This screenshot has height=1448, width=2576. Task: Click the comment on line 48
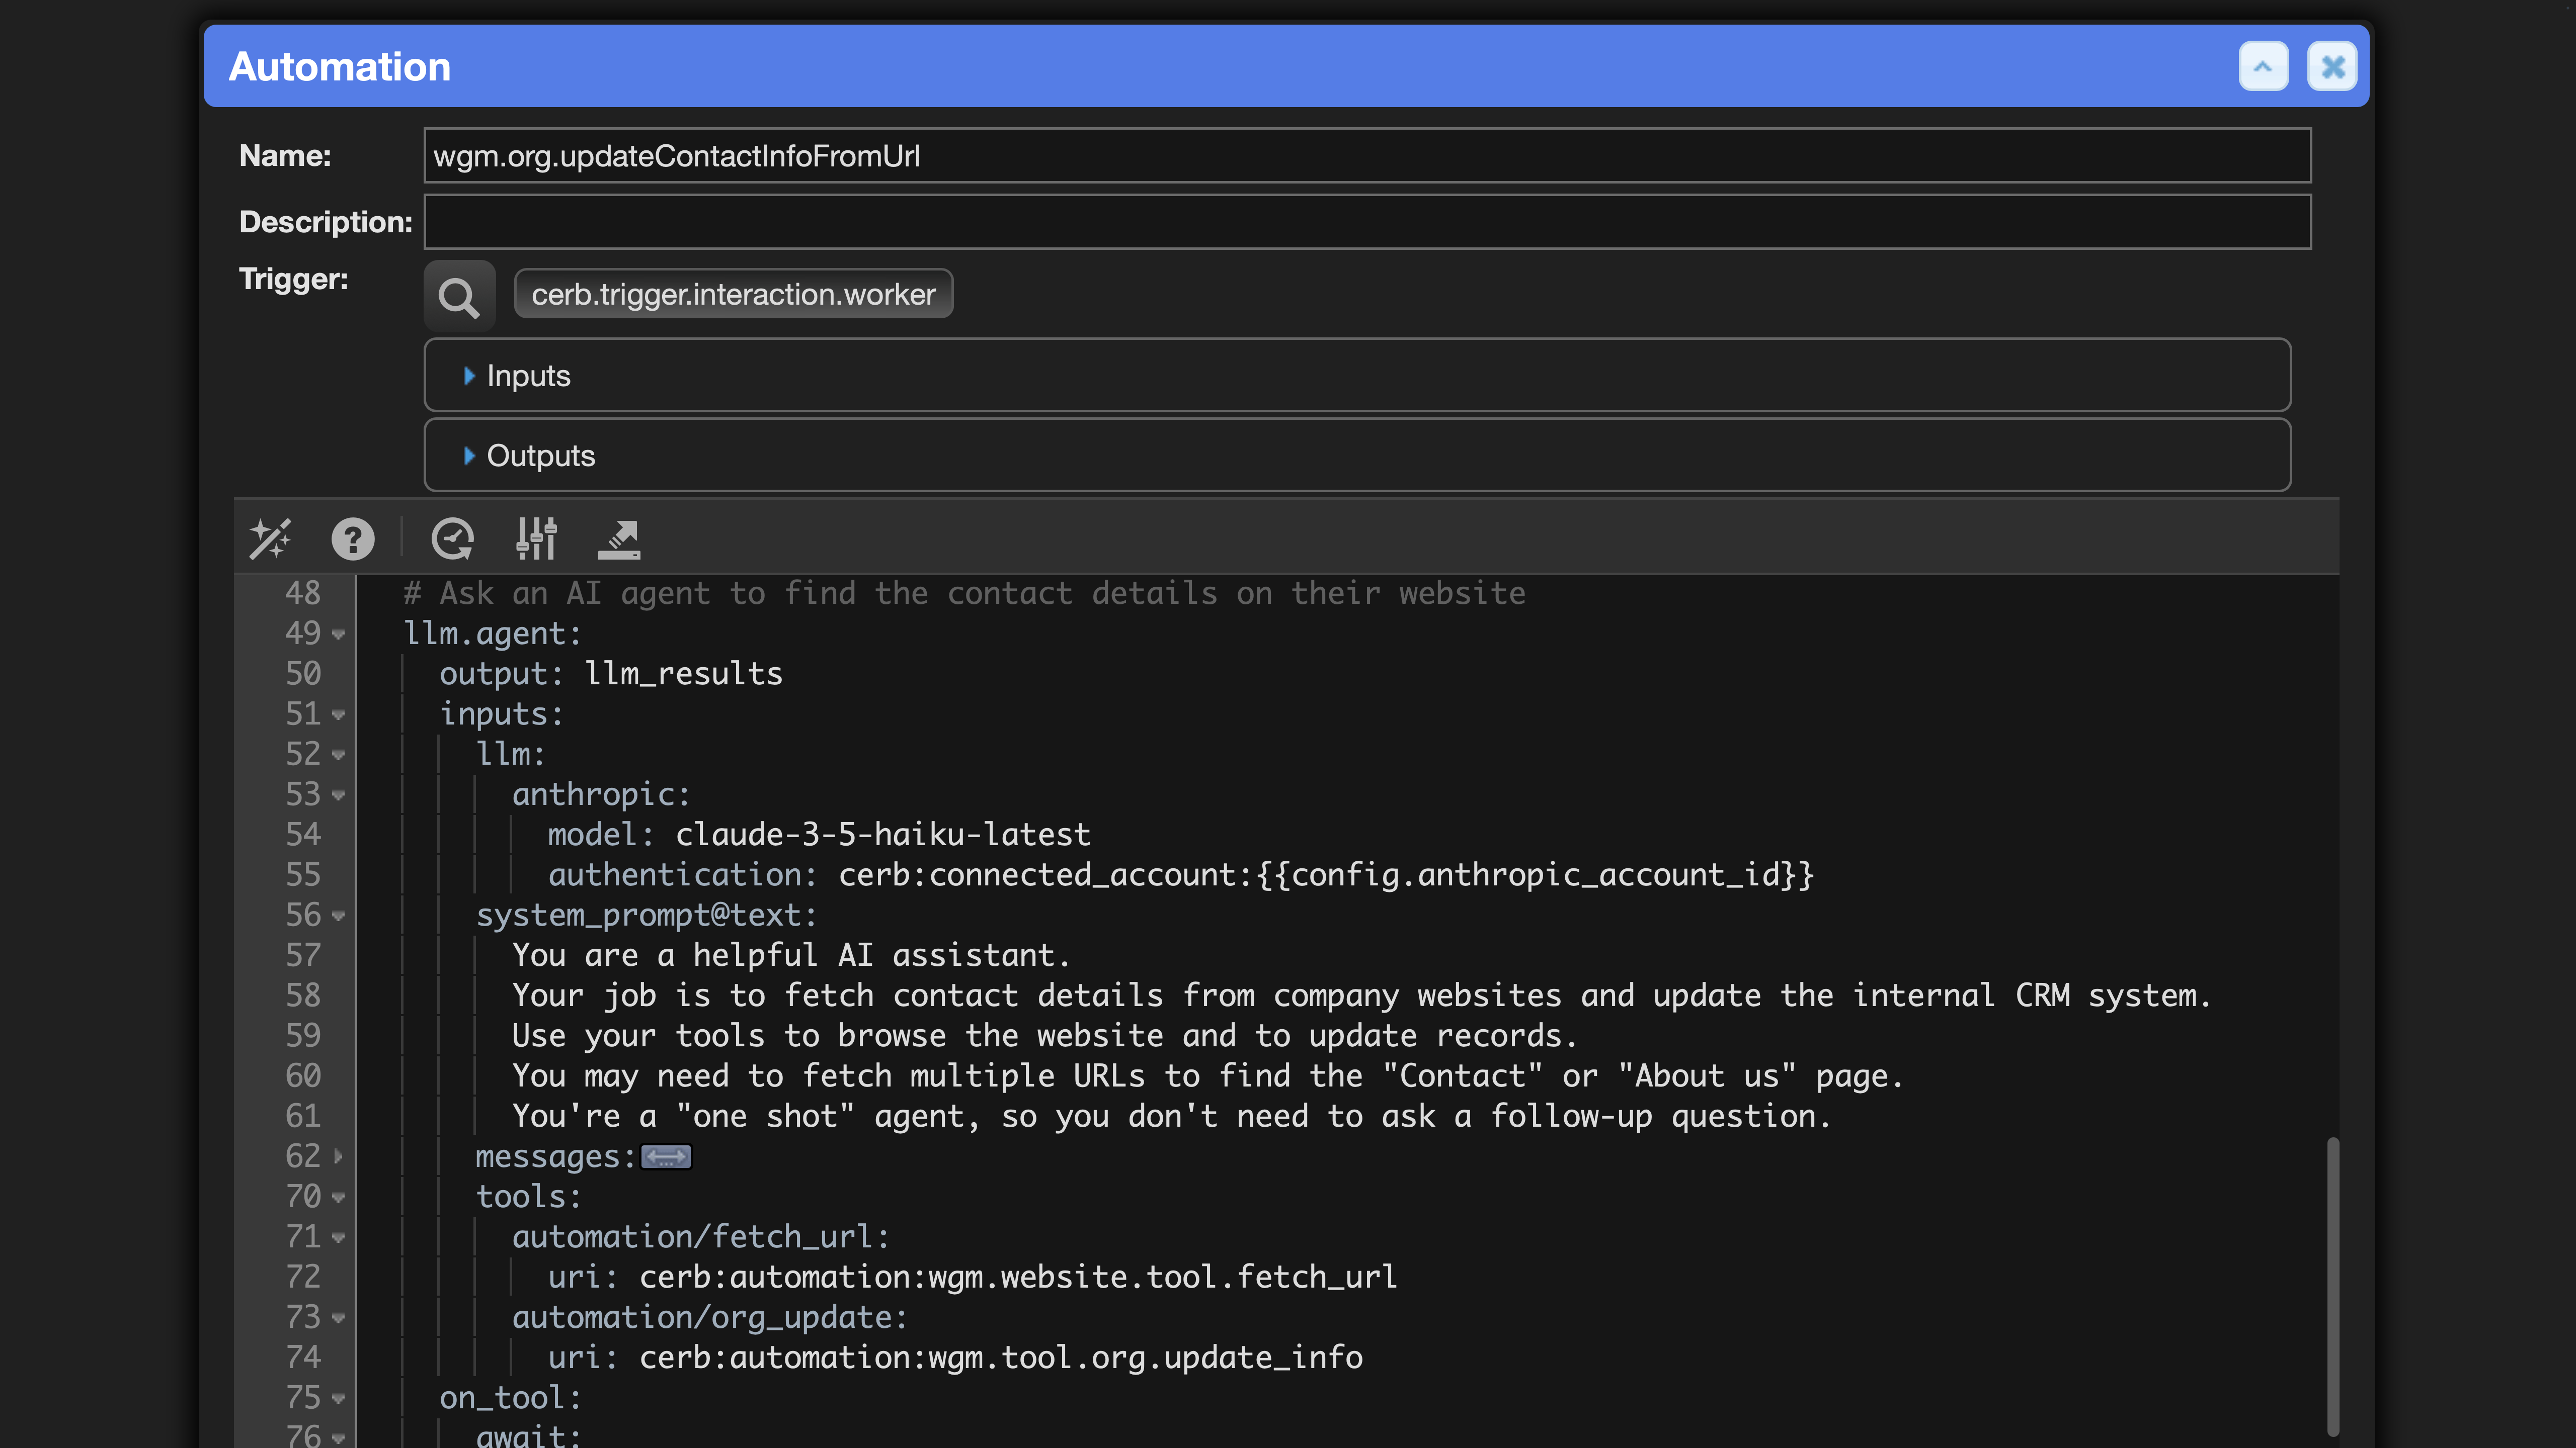964,594
